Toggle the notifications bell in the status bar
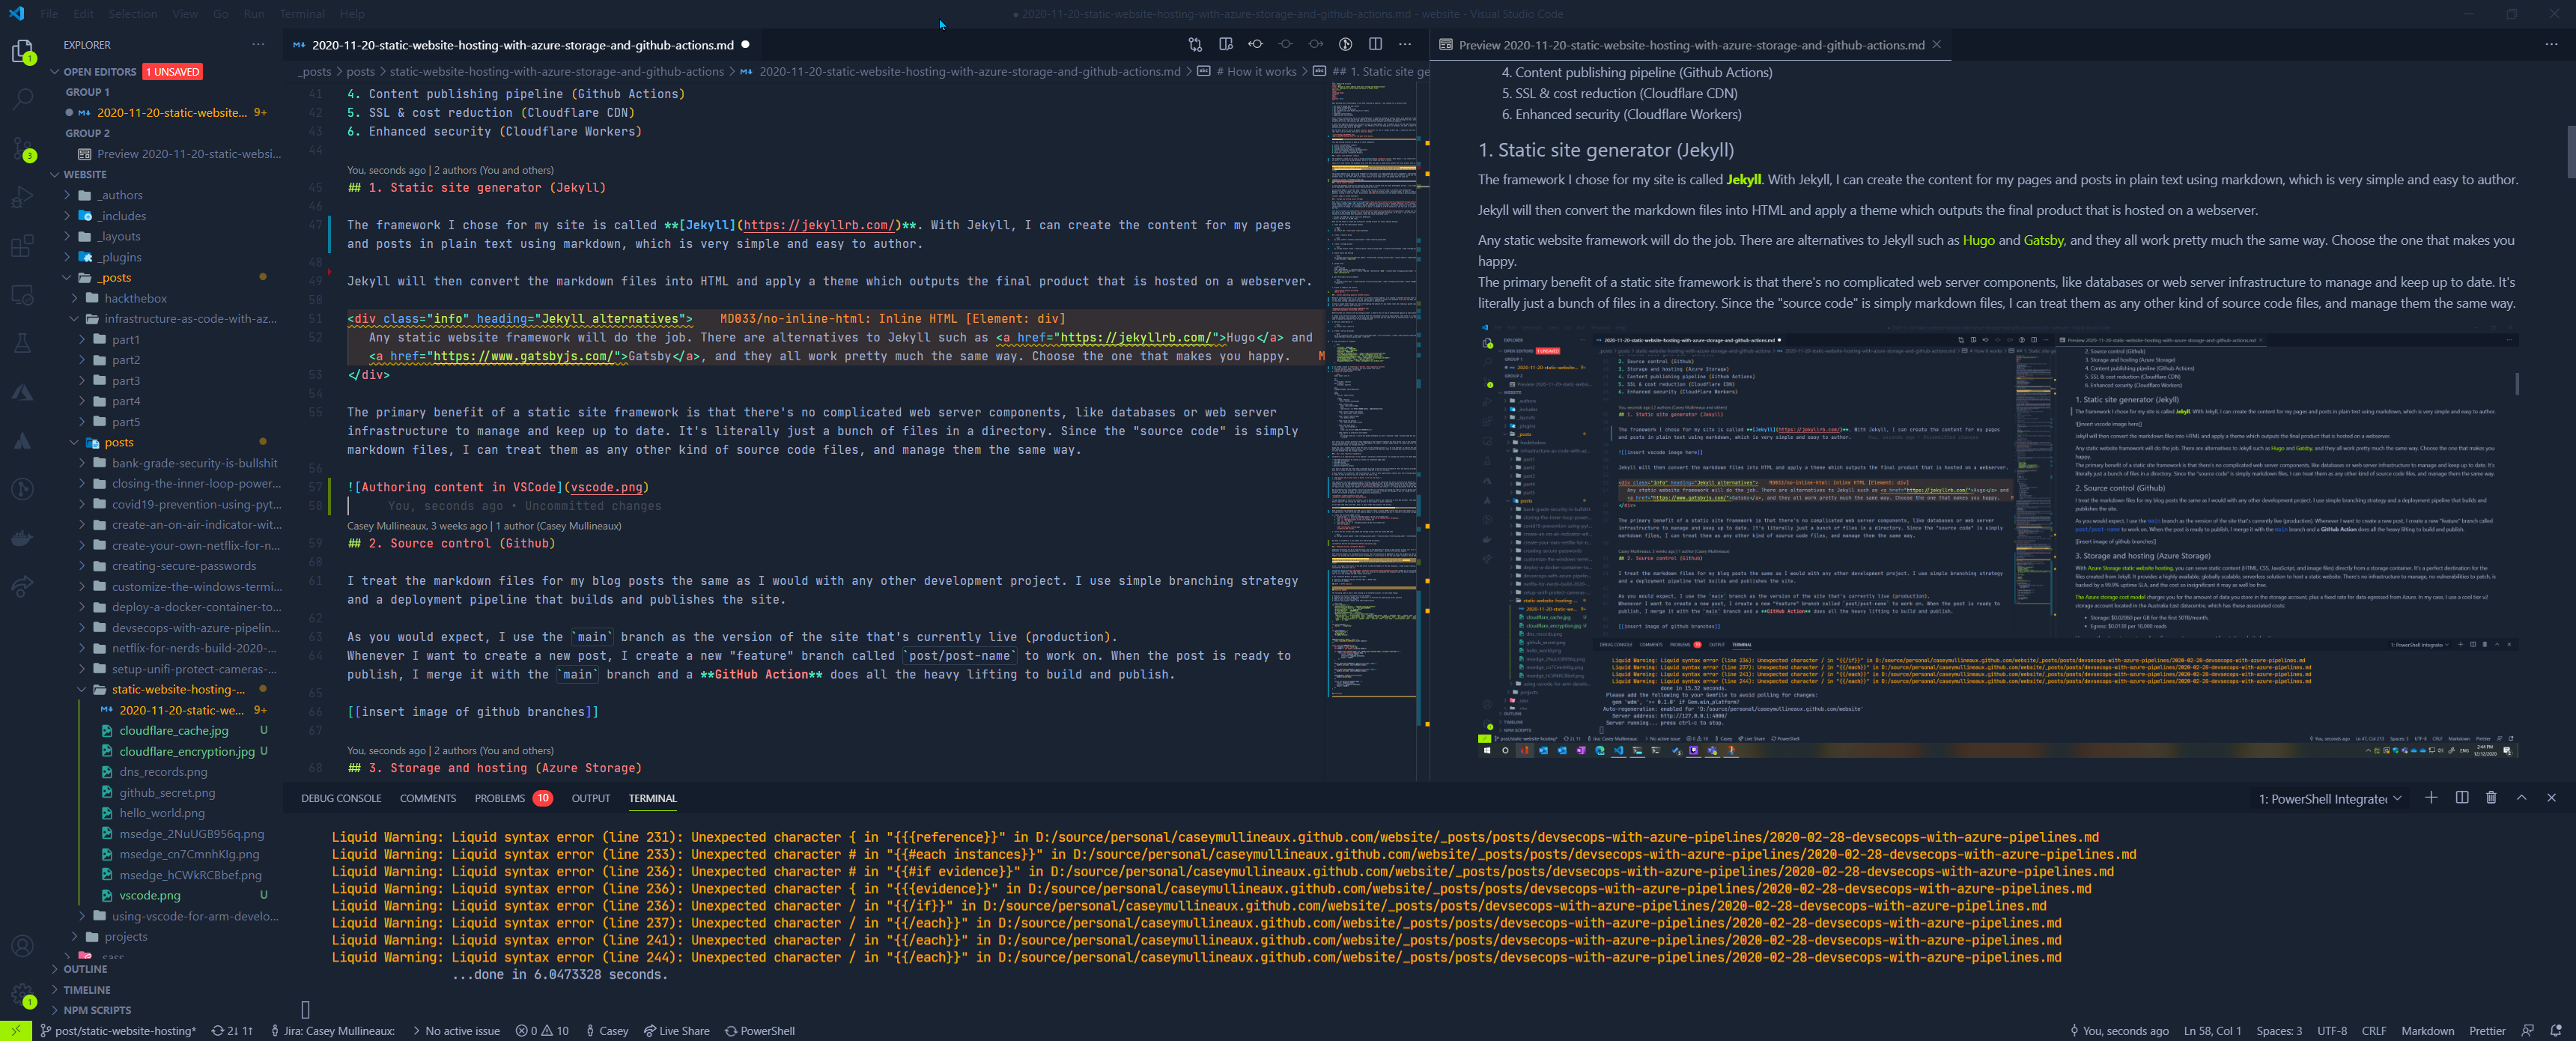Image resolution: width=2576 pixels, height=1041 pixels. 2556,1031
